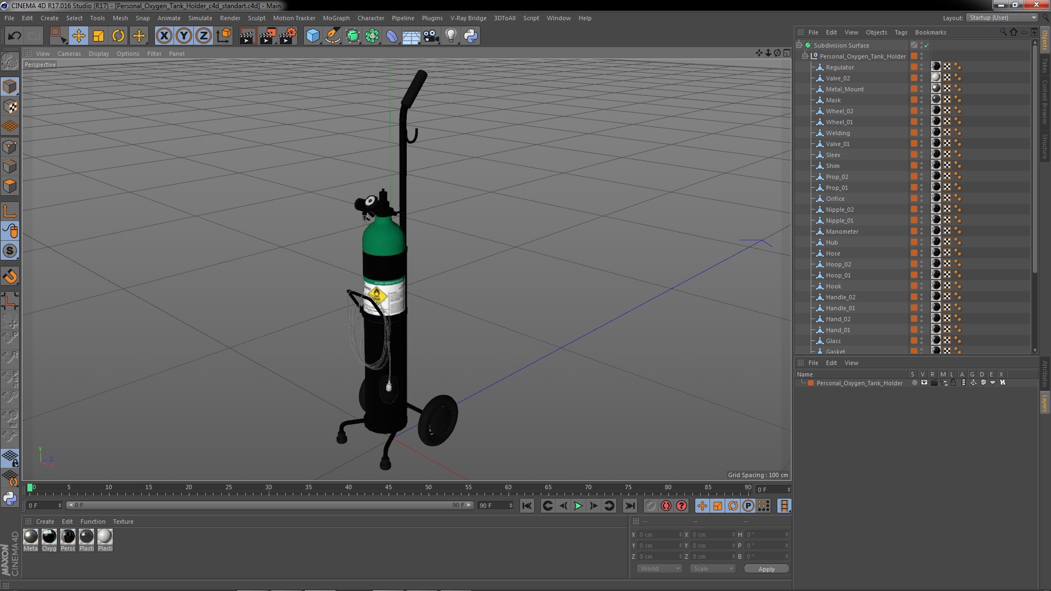Open the viewport Cameras menu
Viewport: 1051px width, 591px height.
tap(69, 54)
